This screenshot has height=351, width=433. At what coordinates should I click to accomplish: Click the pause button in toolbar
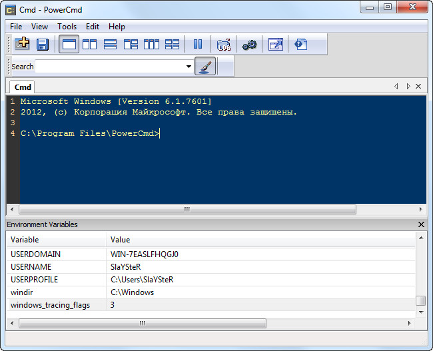198,45
